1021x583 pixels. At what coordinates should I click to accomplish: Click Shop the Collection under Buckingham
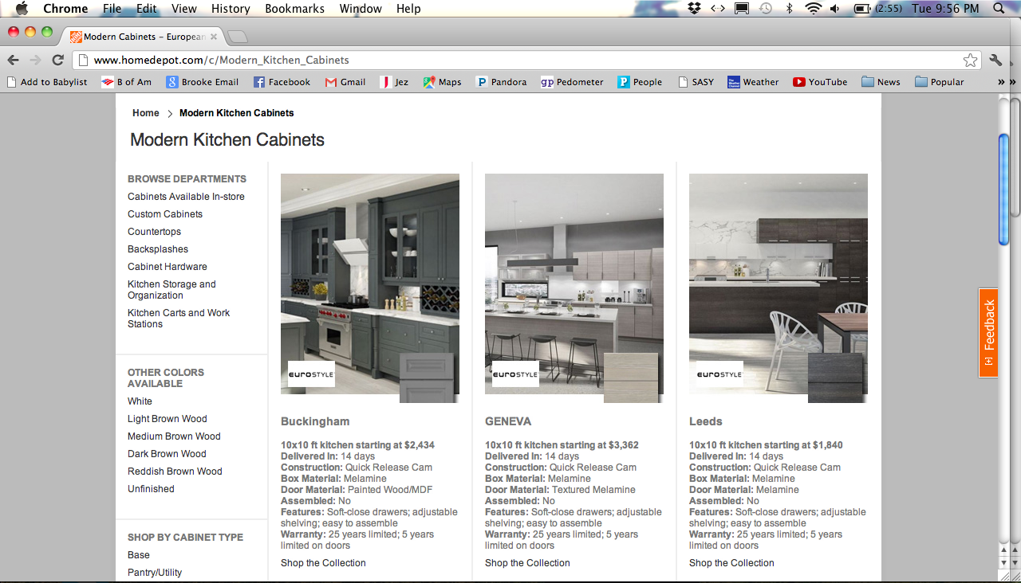coord(323,563)
